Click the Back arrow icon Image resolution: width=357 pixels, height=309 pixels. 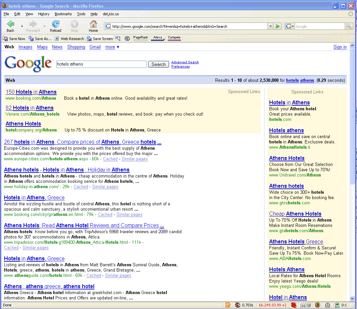(x=11, y=24)
